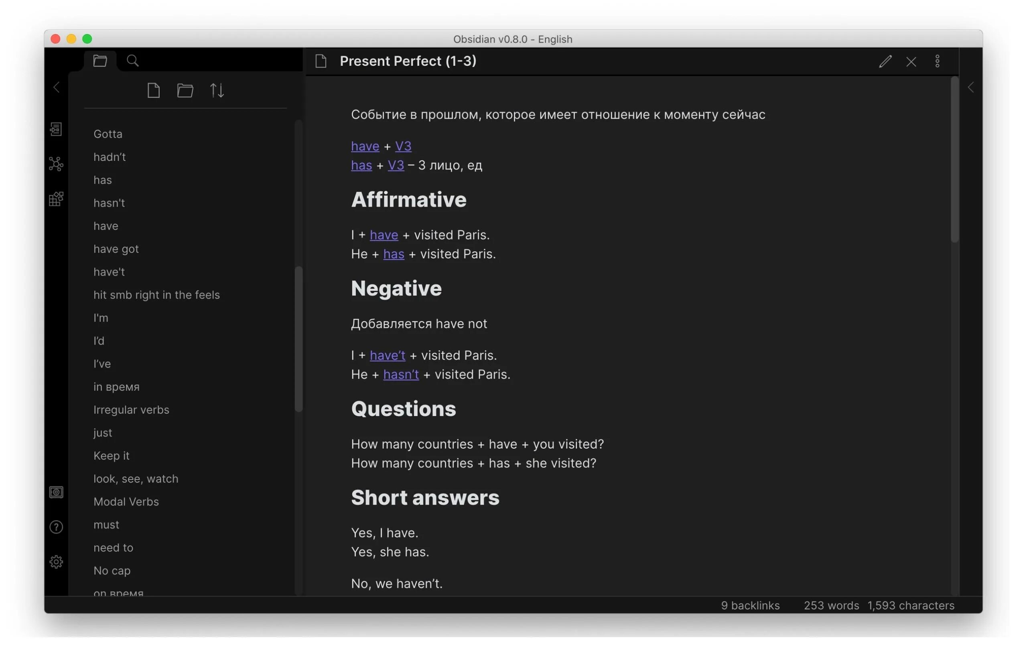Image resolution: width=1027 pixels, height=672 pixels.
Task: Create a new folder
Action: click(x=185, y=91)
